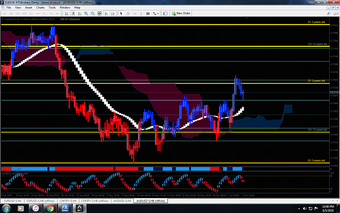
Task: Switch chart to bar chart mode
Action: pyautogui.click(x=66, y=14)
